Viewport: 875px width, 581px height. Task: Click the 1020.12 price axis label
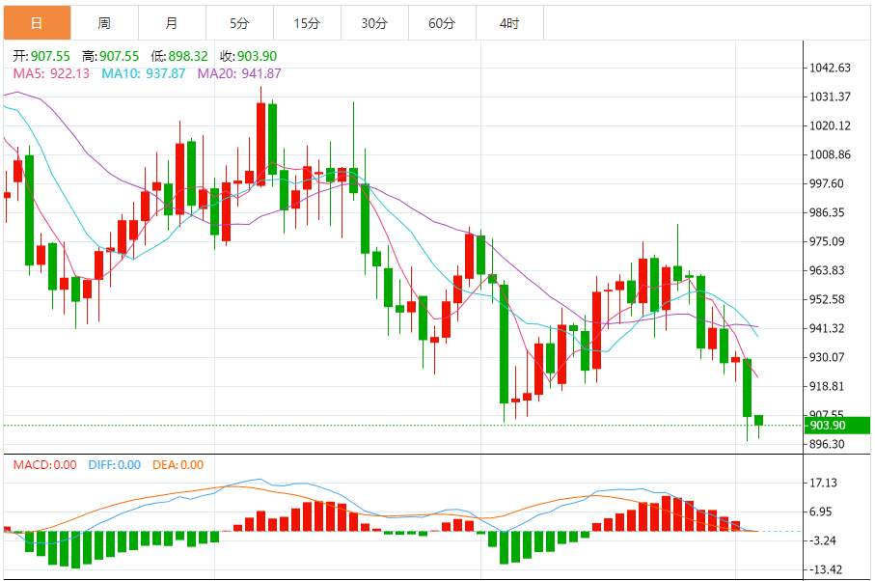click(x=830, y=126)
